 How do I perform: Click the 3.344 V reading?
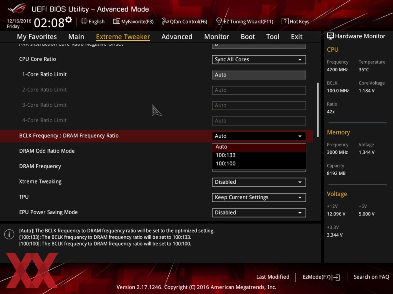pyautogui.click(x=335, y=235)
